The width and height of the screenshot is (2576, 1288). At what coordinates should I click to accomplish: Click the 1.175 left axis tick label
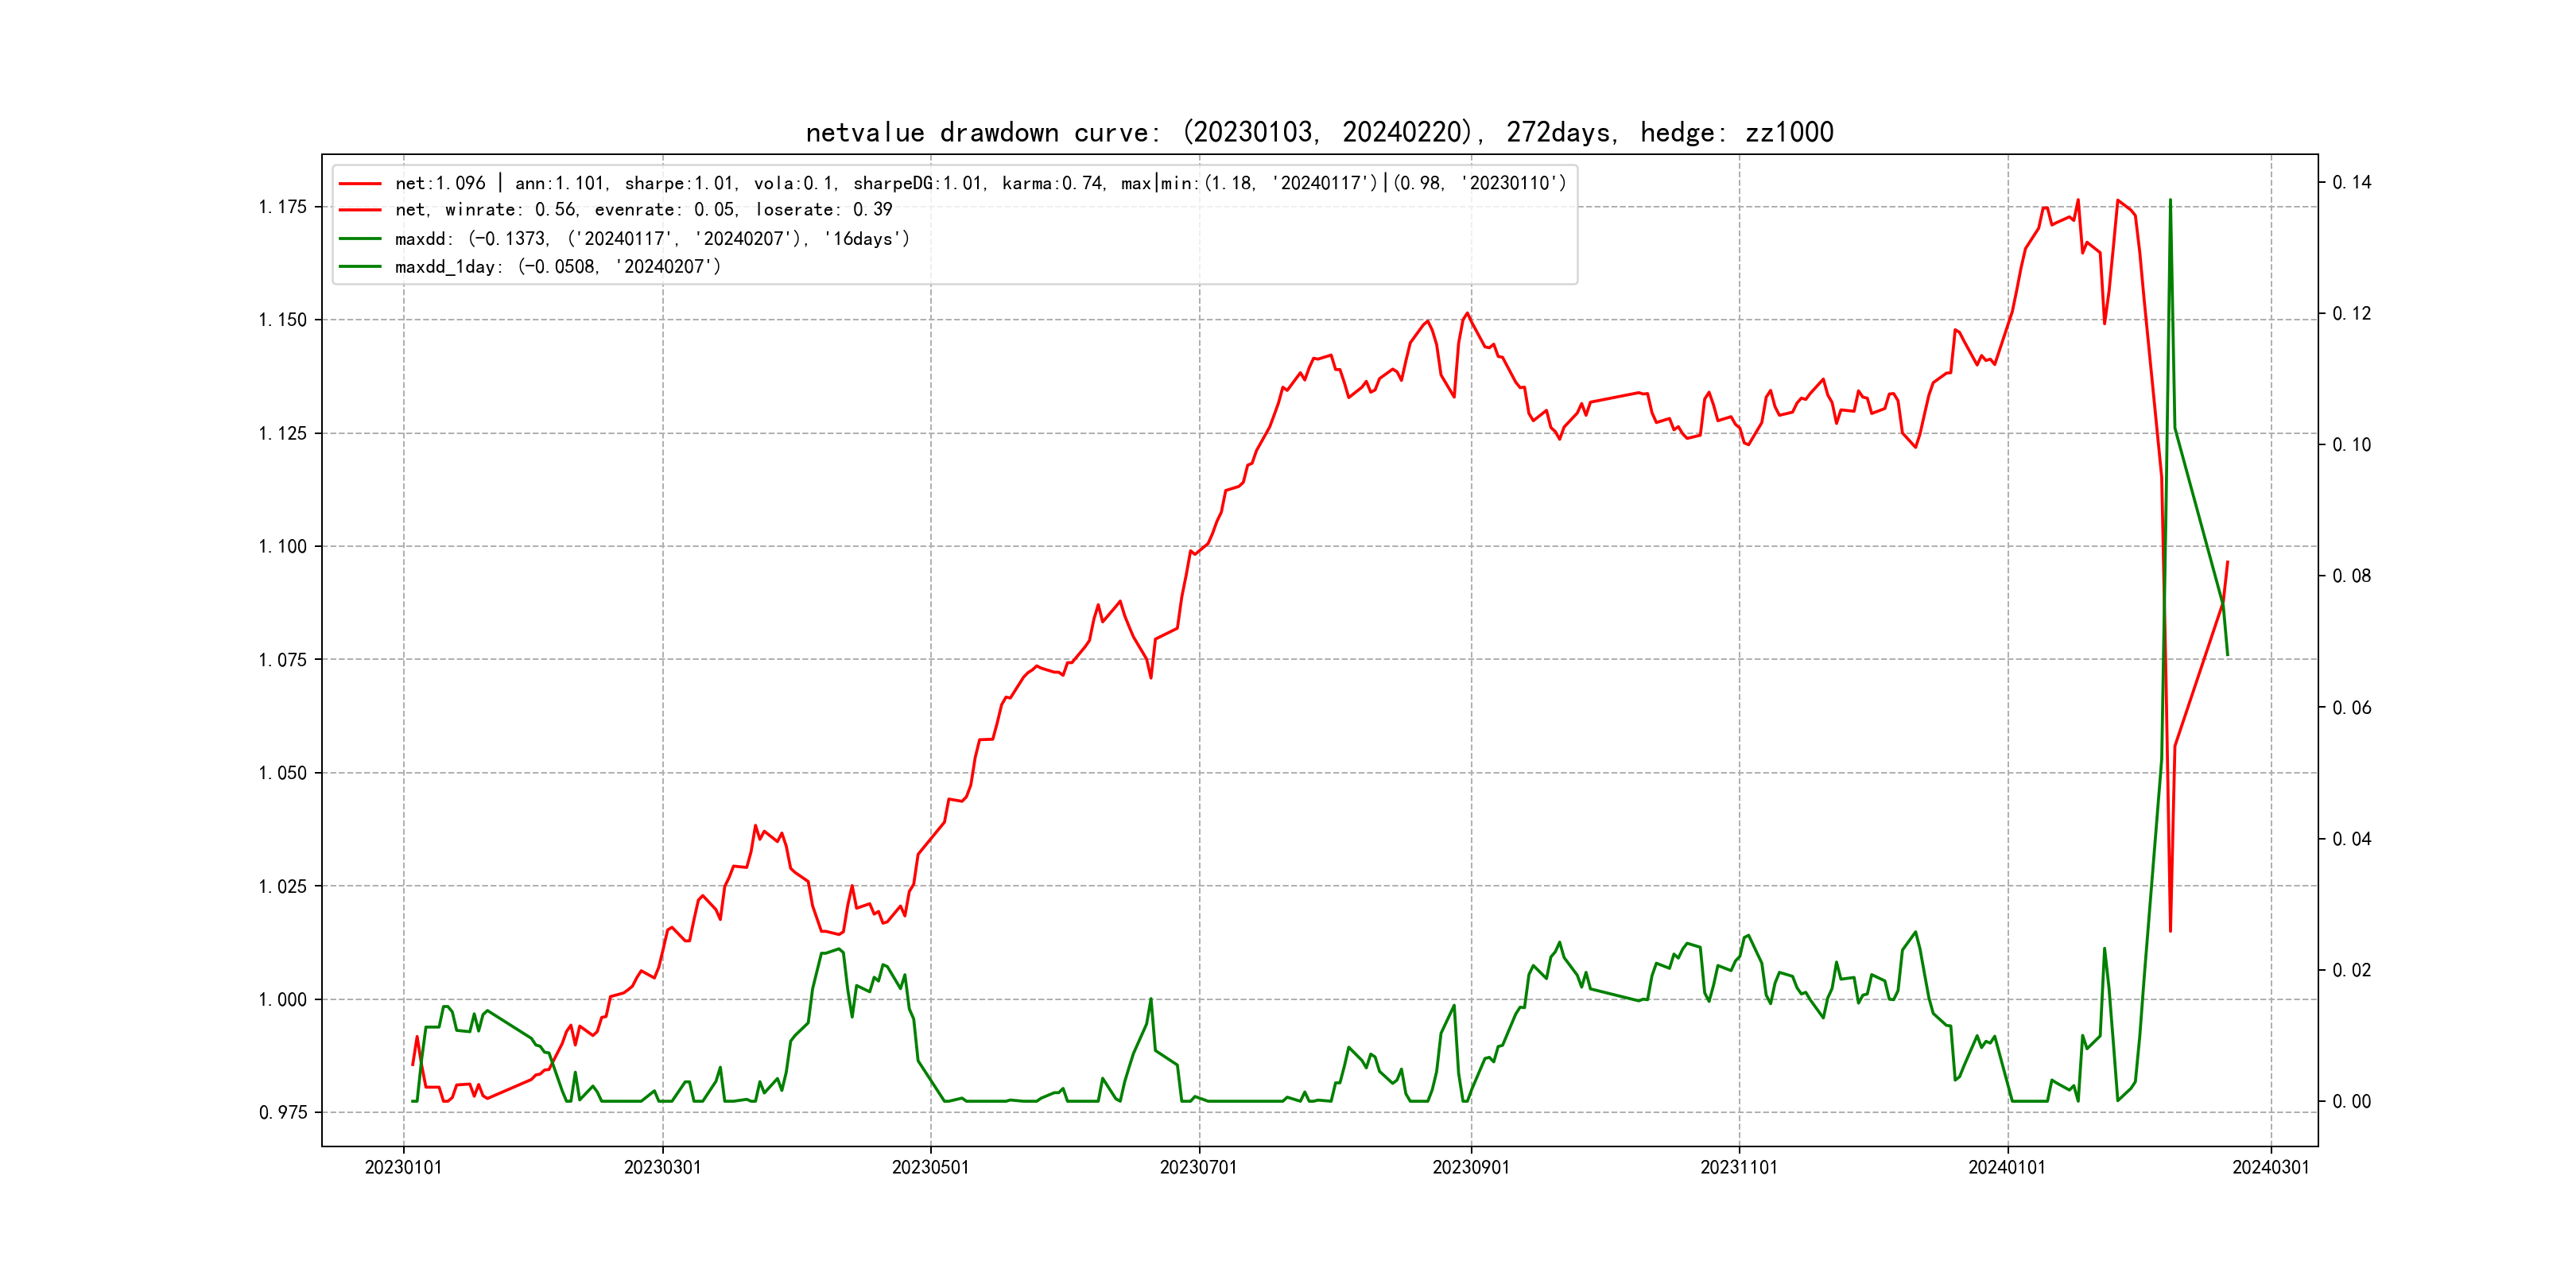coord(283,207)
